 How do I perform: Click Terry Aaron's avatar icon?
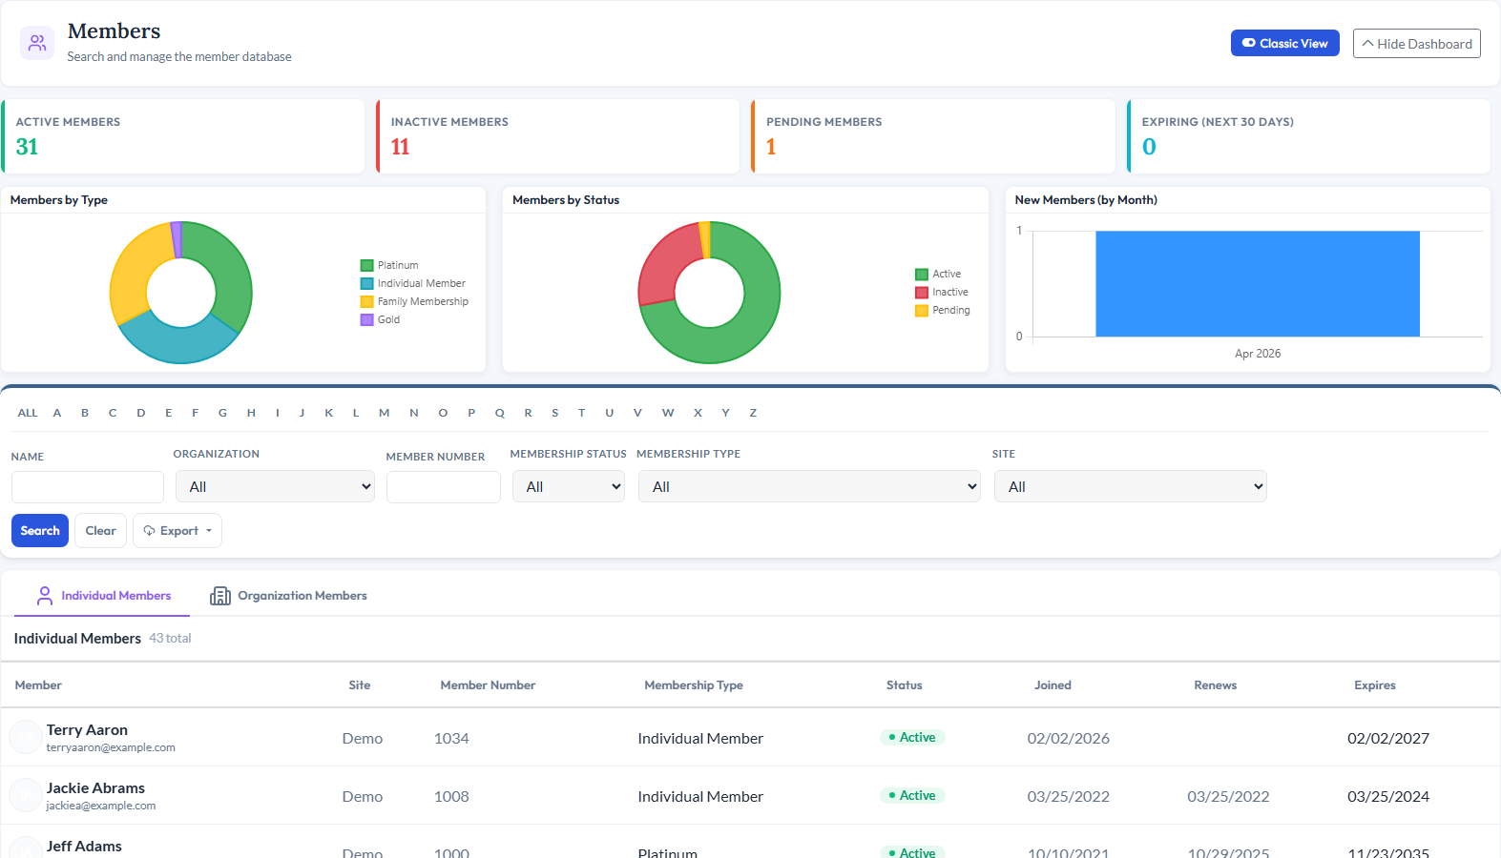[25, 737]
